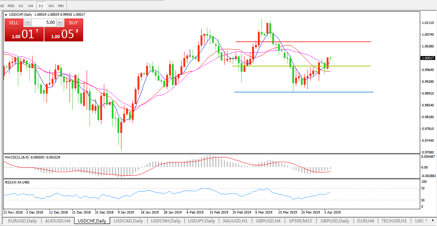Switch to the XAUUSD,H1 chart tab
Viewport: 437px width, 226px height.
pos(235,221)
